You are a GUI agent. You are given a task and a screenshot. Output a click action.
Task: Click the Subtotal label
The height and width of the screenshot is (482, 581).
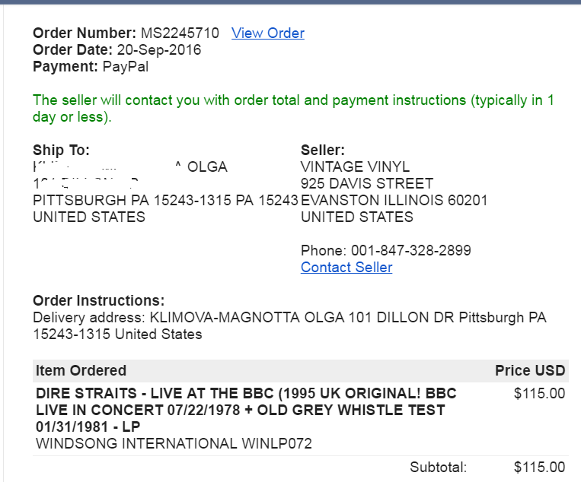tap(438, 468)
